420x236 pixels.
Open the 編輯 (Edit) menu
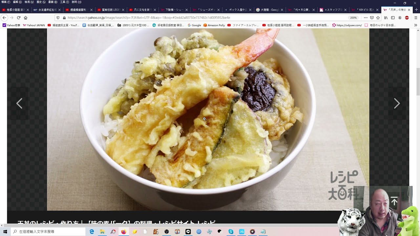point(17,2)
